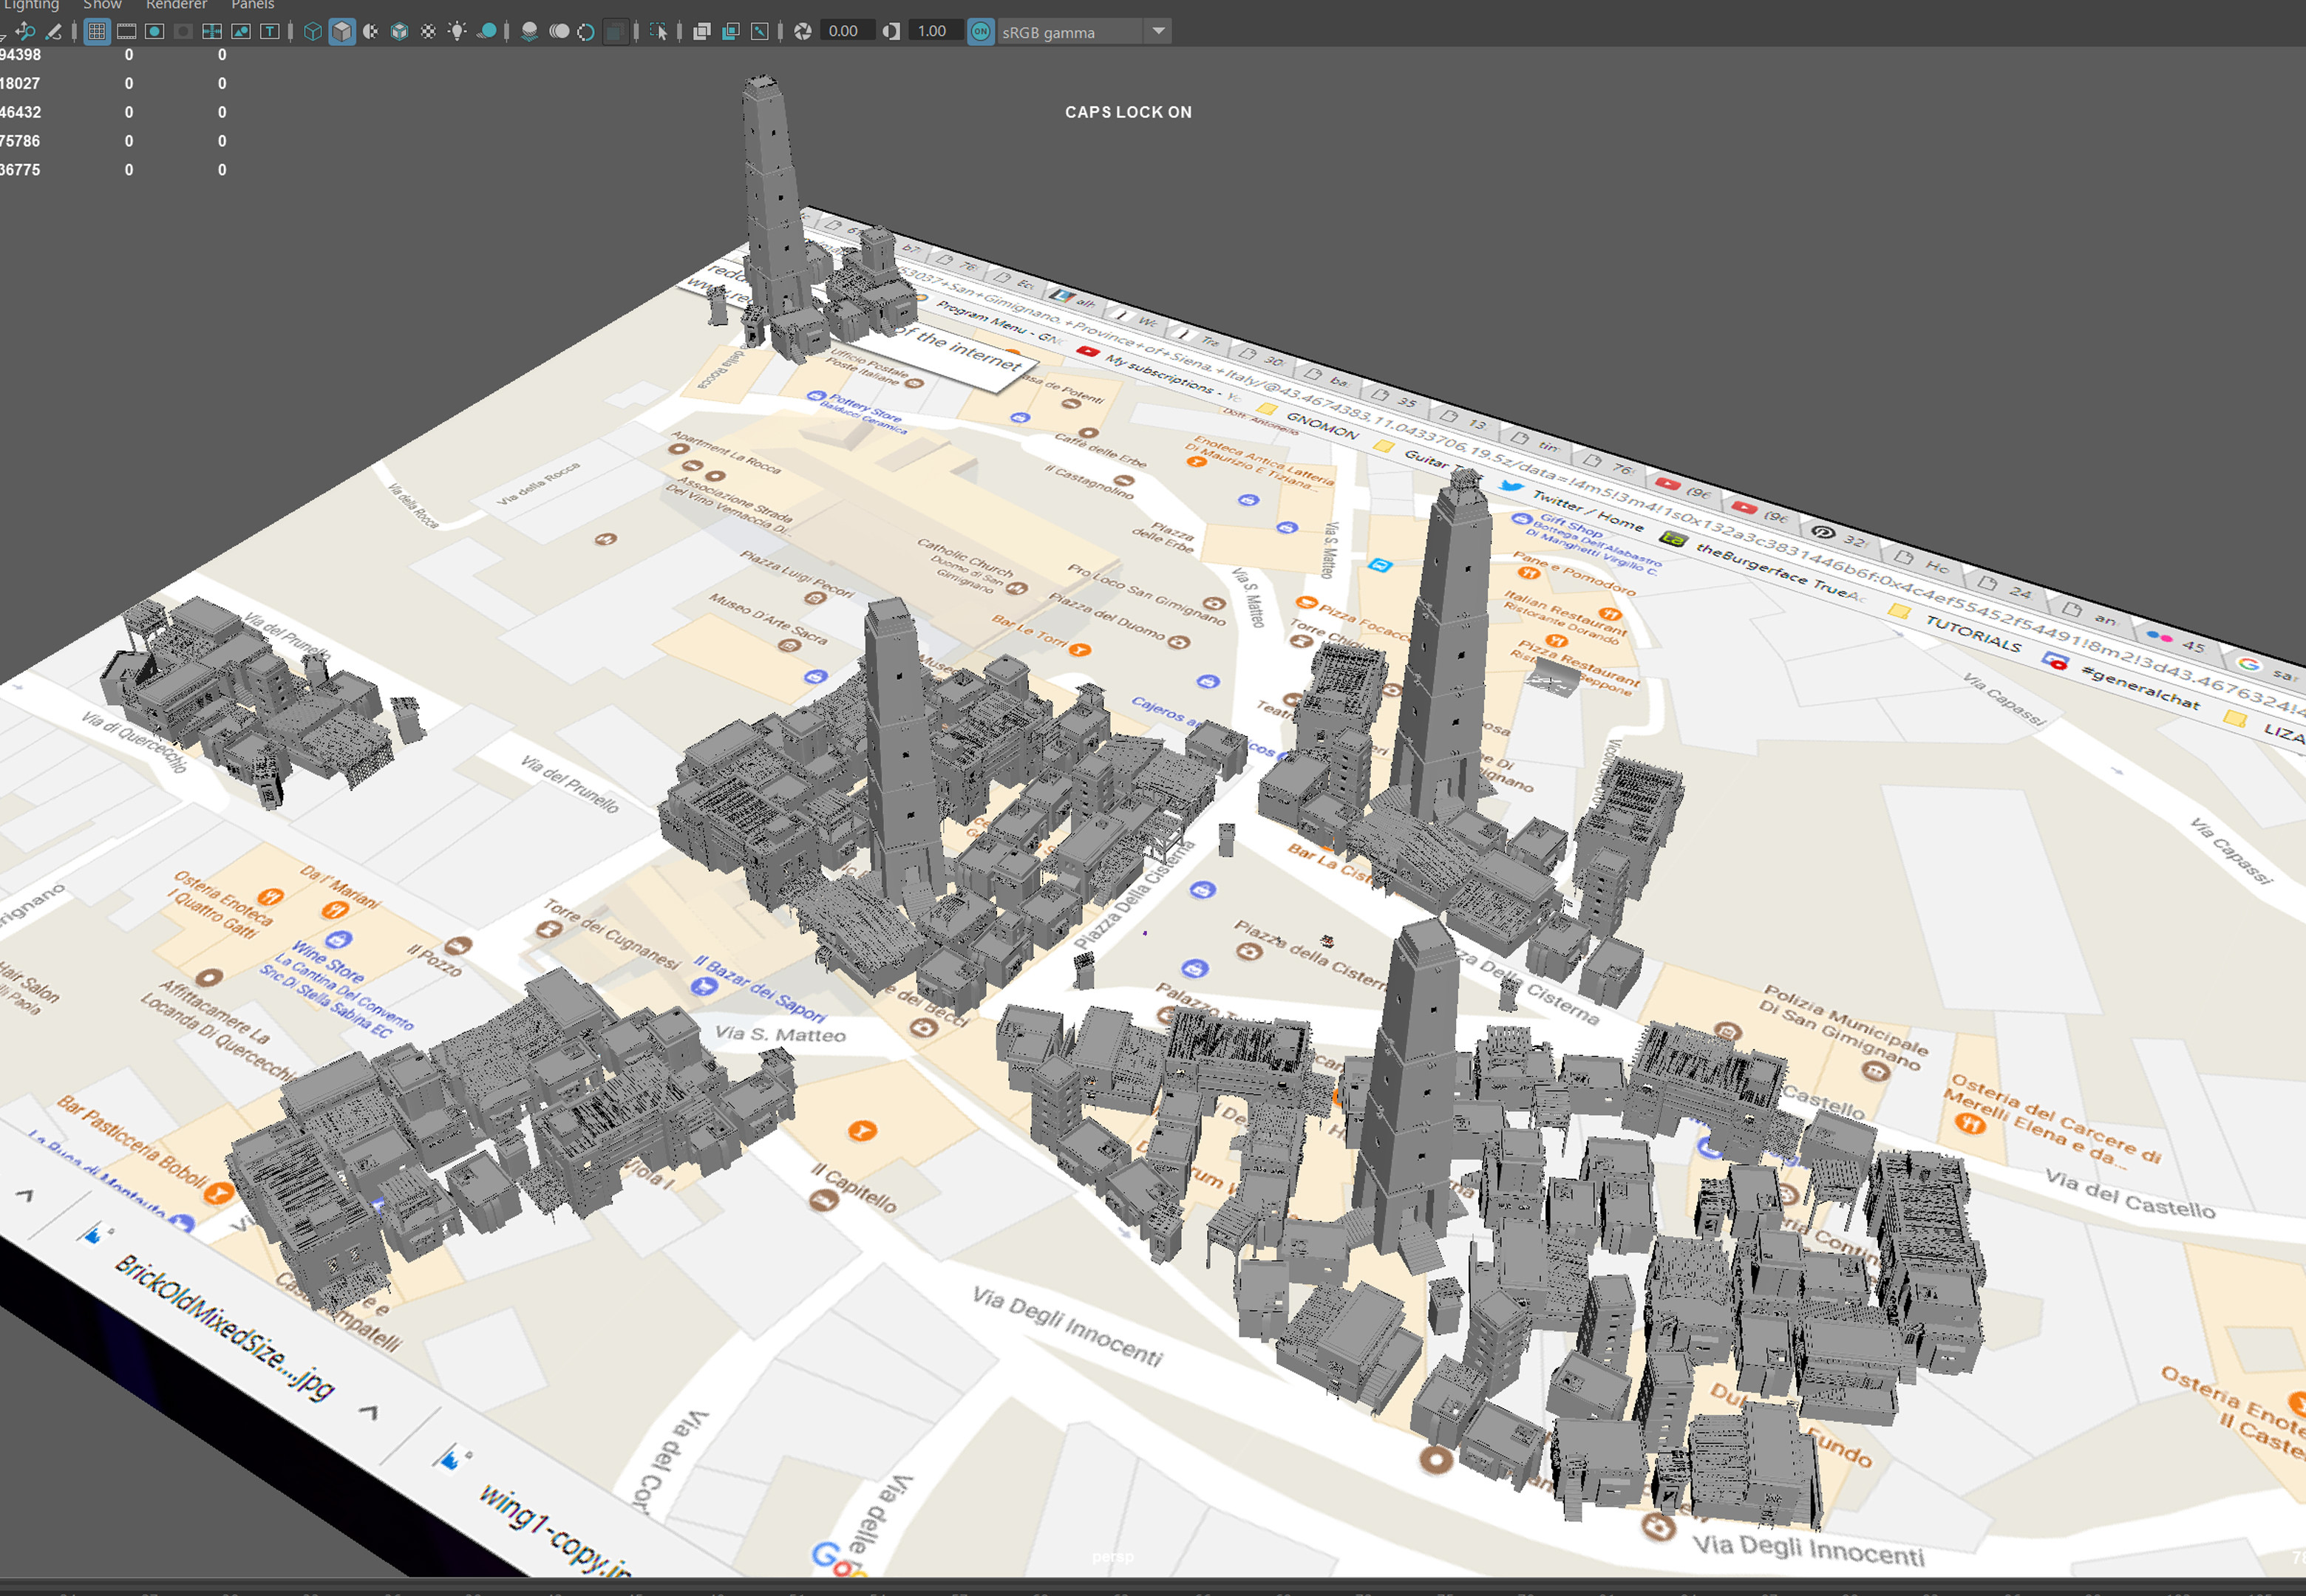Open the sRGB gamma view transform dropdown
2306x1596 pixels.
point(1084,32)
